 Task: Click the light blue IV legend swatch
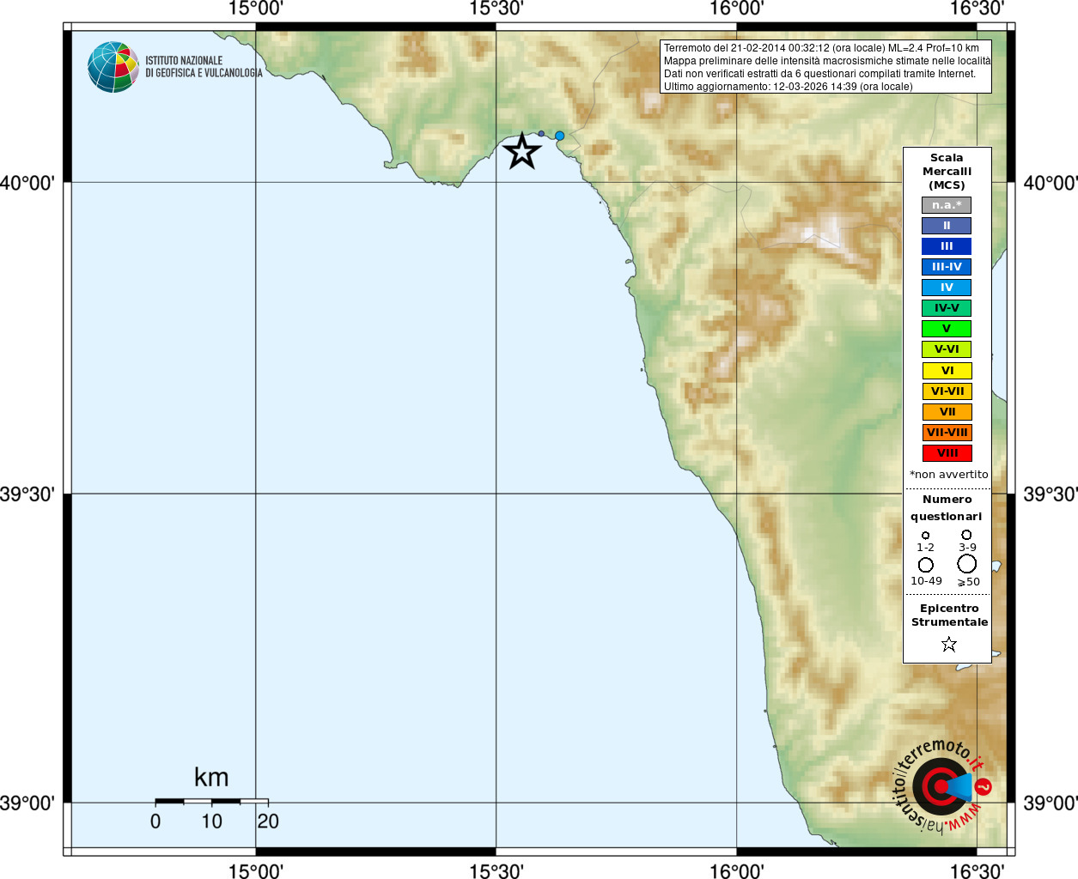[947, 288]
